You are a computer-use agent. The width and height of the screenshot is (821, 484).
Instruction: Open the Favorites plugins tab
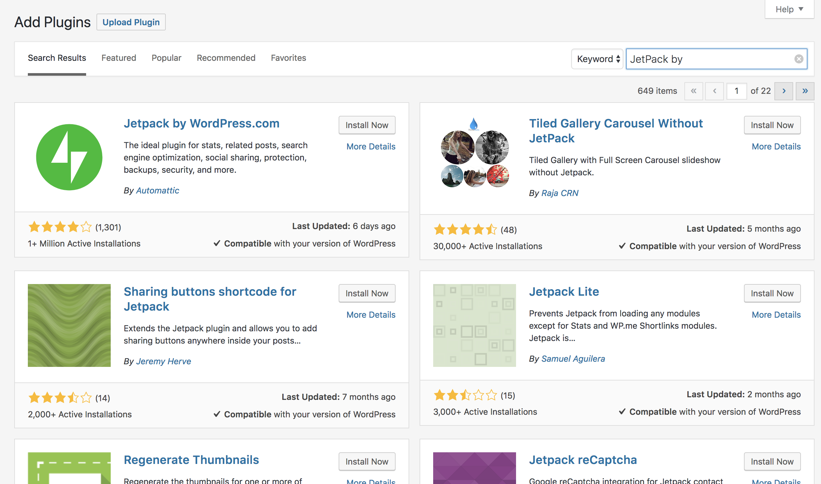coord(288,58)
